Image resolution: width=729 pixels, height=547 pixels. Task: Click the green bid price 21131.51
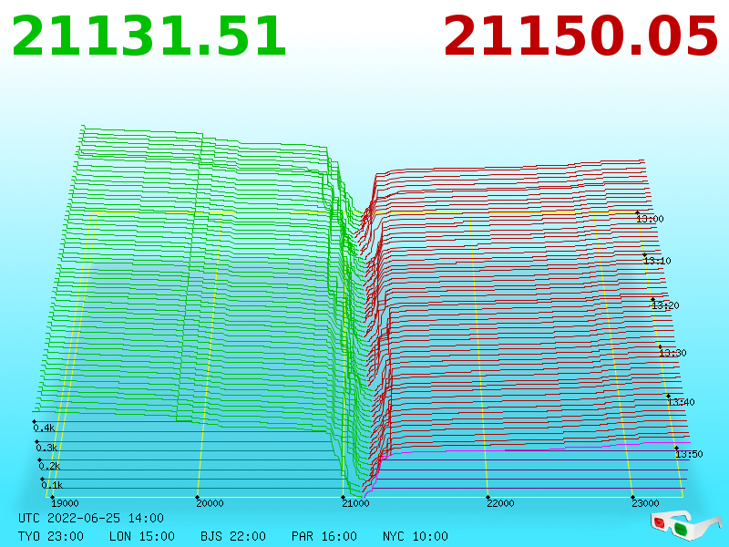[x=149, y=36]
